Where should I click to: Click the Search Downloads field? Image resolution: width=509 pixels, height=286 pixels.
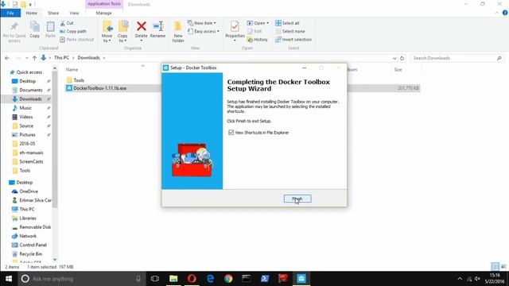[457, 58]
